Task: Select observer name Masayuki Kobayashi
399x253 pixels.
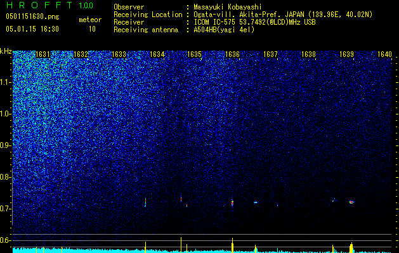Action: click(x=228, y=7)
